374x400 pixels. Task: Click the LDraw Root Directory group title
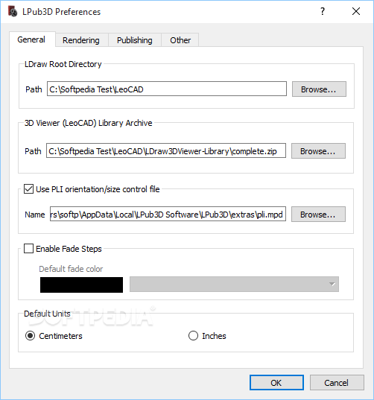(63, 64)
